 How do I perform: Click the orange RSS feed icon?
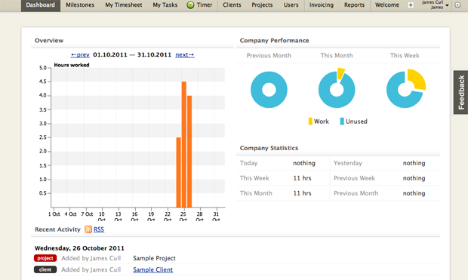pyautogui.click(x=88, y=229)
